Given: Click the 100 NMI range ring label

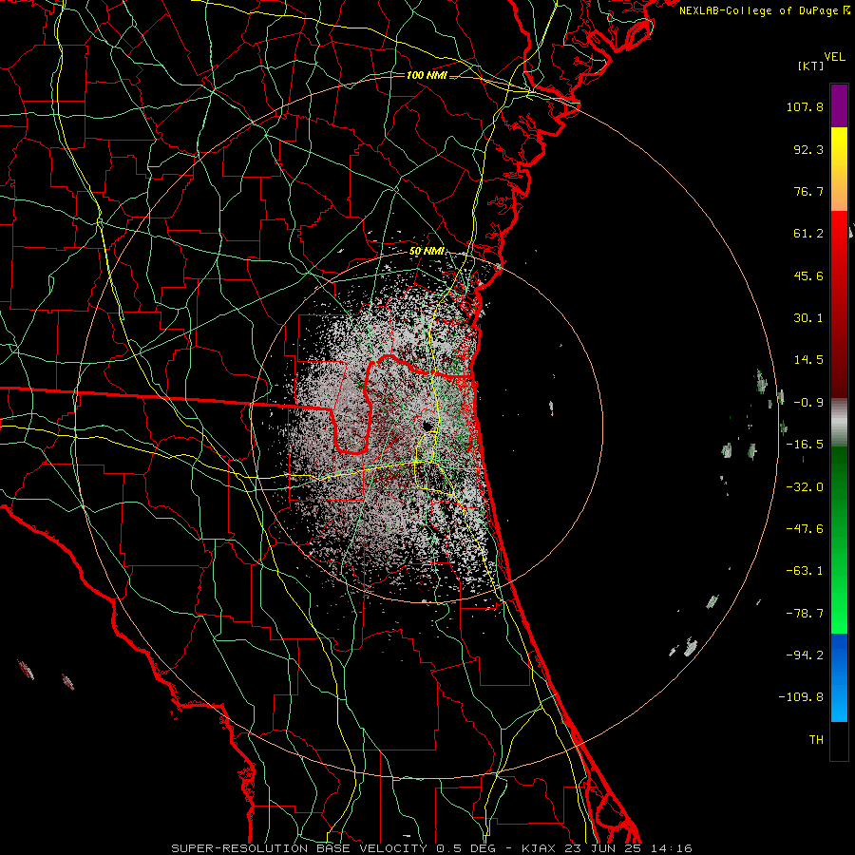Looking at the screenshot, I should (427, 75).
